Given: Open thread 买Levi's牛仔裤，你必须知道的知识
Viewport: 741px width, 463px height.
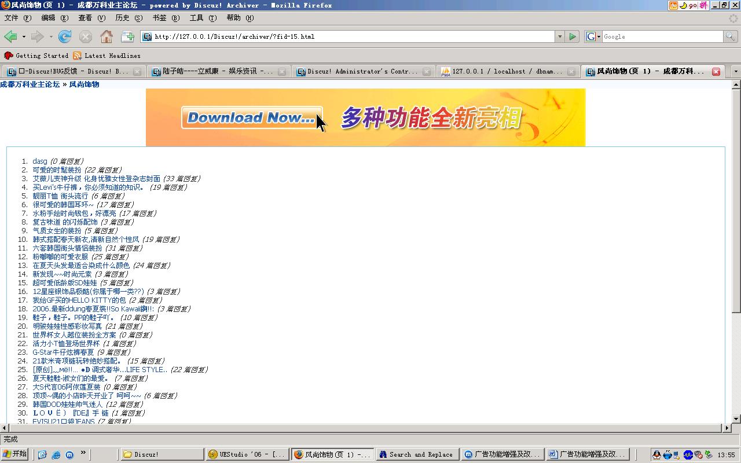Looking at the screenshot, I should (x=88, y=188).
